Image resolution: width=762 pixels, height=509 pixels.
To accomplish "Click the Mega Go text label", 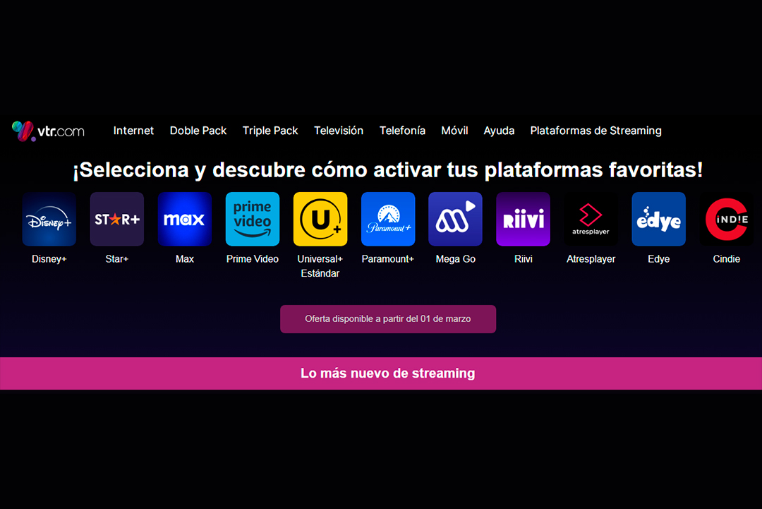I will coord(455,259).
